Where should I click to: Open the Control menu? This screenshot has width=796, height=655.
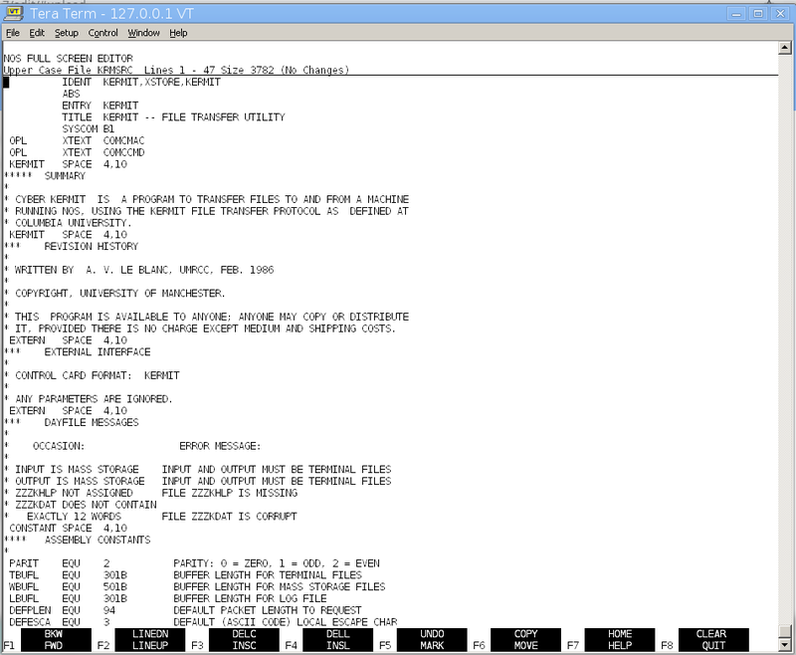tap(103, 33)
